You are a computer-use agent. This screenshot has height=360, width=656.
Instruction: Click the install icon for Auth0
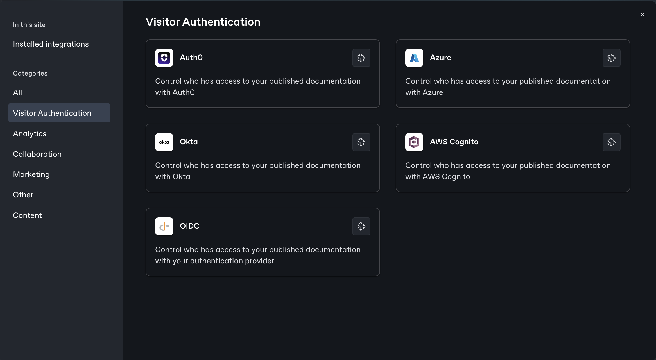tap(361, 58)
